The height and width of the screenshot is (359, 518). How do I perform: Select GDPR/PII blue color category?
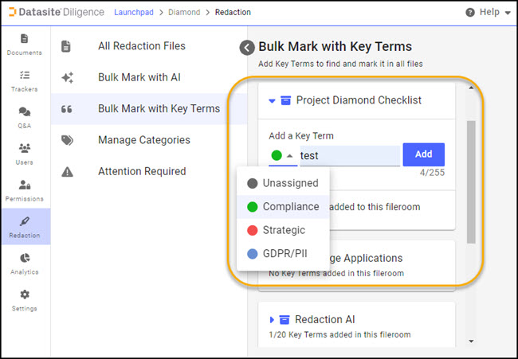point(279,254)
